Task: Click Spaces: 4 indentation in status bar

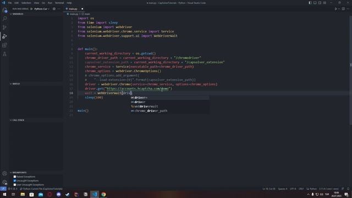Action: (x=283, y=189)
